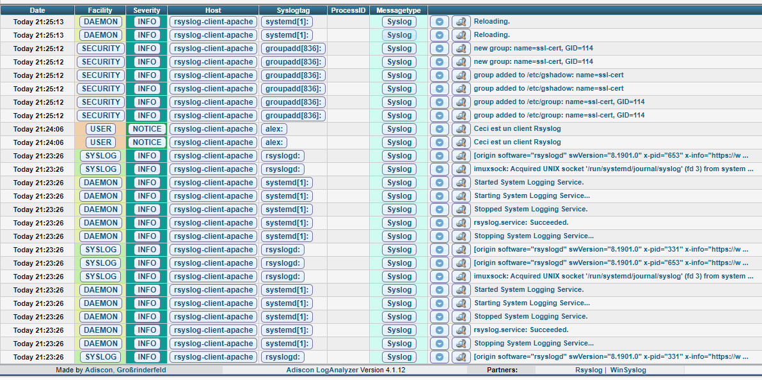762x380 pixels.
Task: Click magnifier icon on "Ceci est un client Rsyslog" row
Action: tap(461, 129)
